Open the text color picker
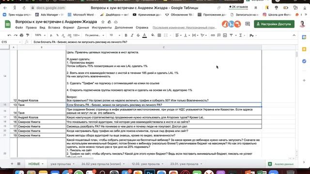Image resolution: width=310 pixels, height=174 pixels. click(x=144, y=35)
